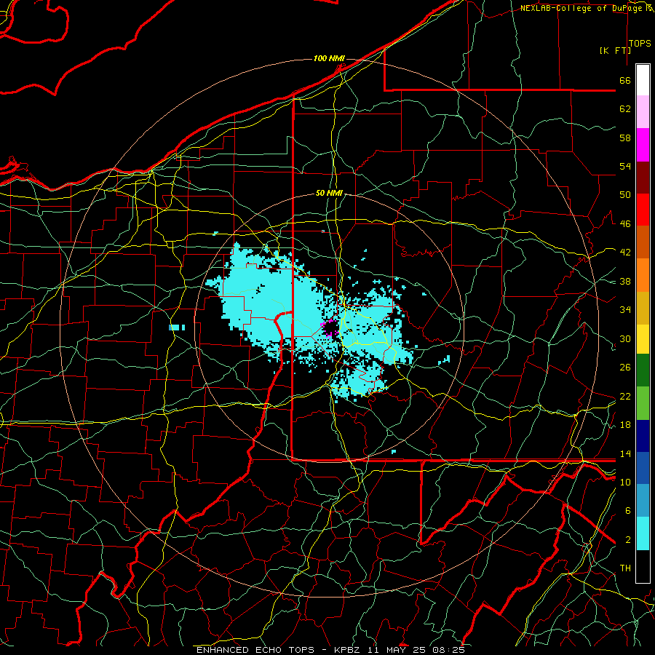Click the legend value 14

pyautogui.click(x=625, y=453)
